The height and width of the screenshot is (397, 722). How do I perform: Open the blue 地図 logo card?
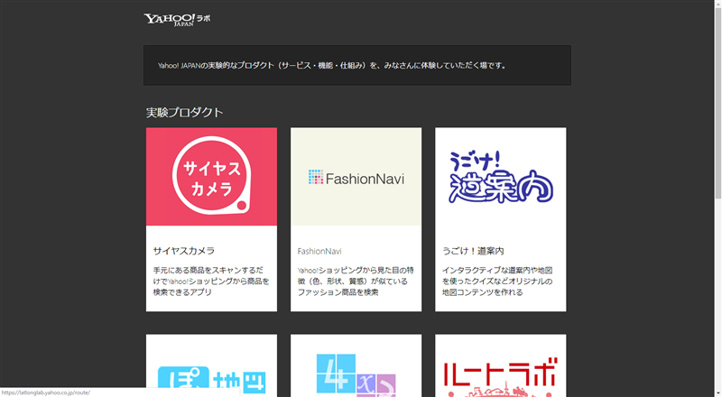point(211,365)
